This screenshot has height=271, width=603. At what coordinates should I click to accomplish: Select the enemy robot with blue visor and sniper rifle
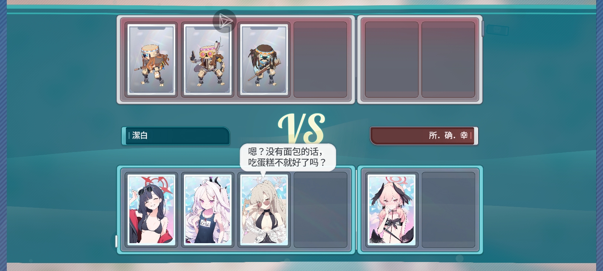point(264,59)
